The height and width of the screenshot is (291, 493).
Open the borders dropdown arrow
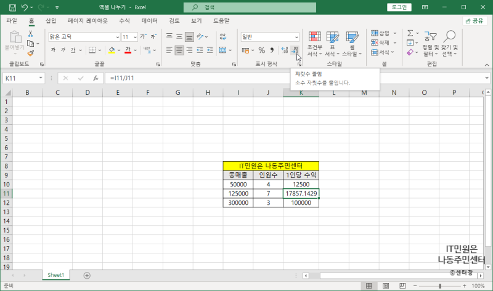(100, 50)
